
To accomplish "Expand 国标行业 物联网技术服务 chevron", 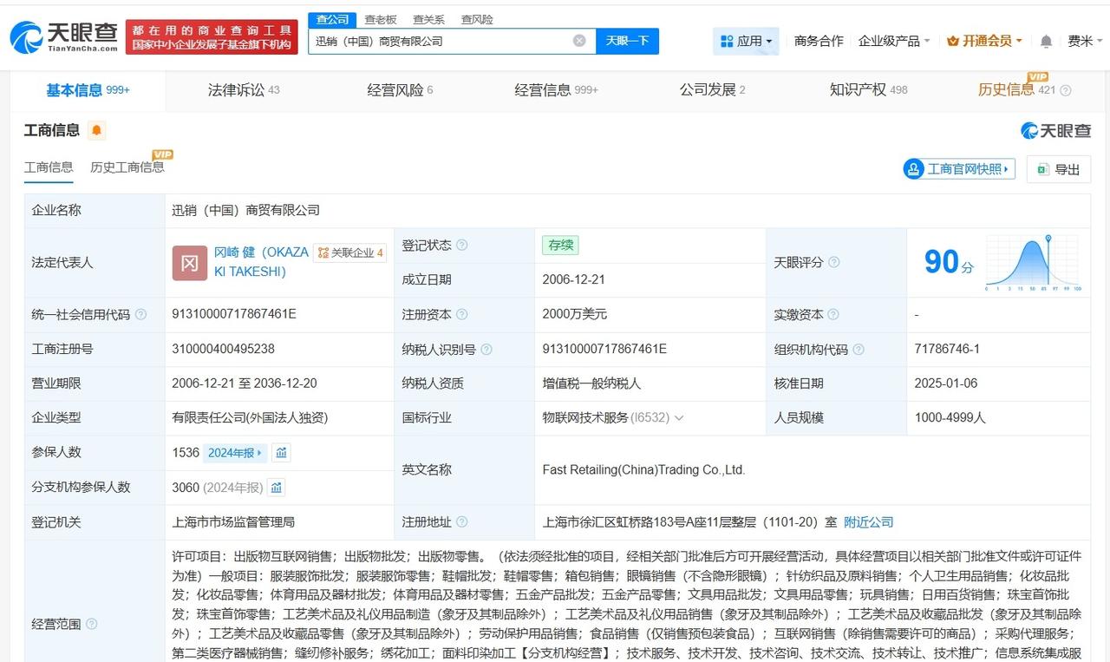I will pos(679,418).
